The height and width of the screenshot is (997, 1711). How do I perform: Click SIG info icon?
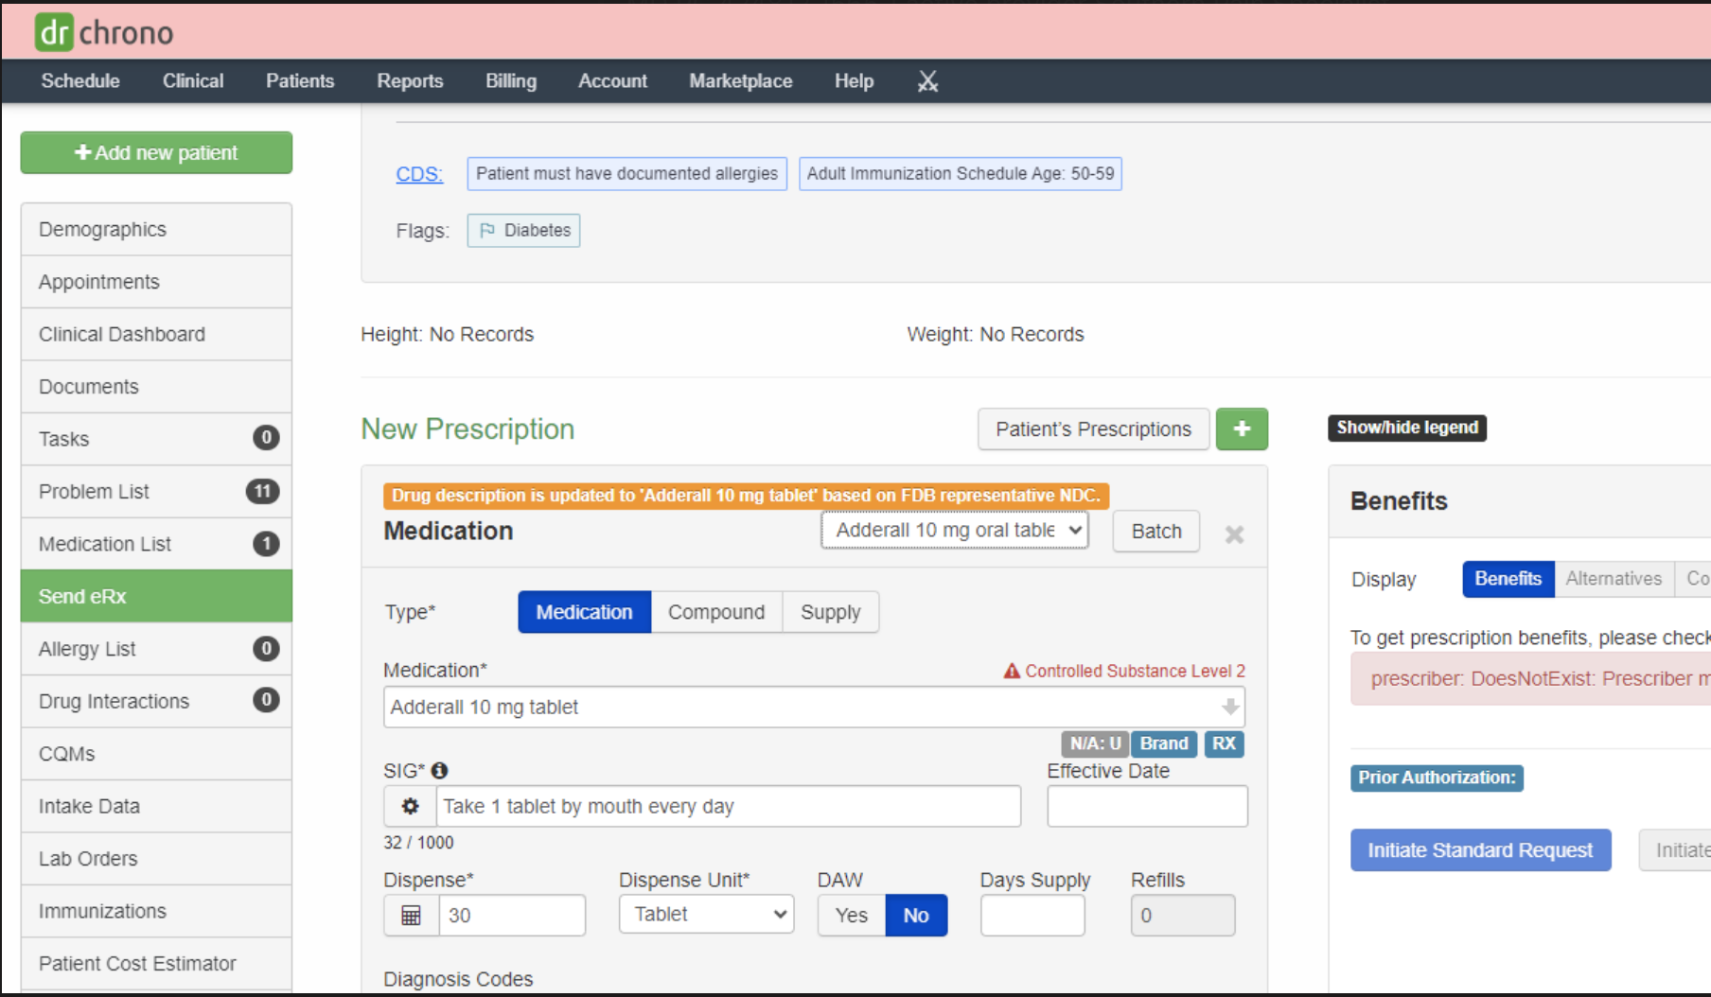click(439, 771)
